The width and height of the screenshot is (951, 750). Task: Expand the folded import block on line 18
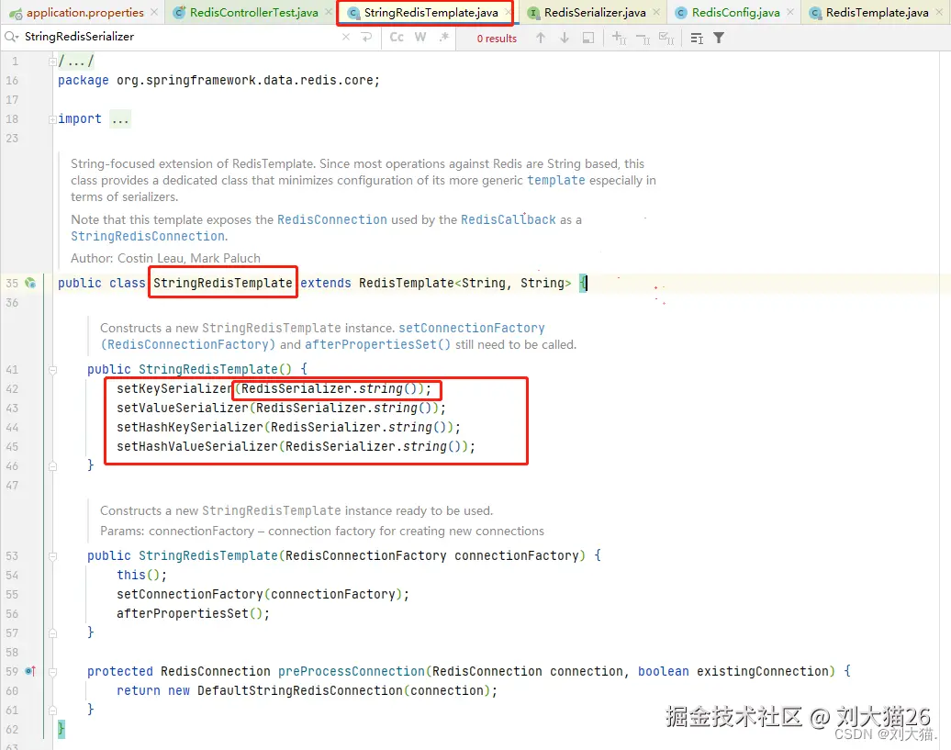point(52,119)
